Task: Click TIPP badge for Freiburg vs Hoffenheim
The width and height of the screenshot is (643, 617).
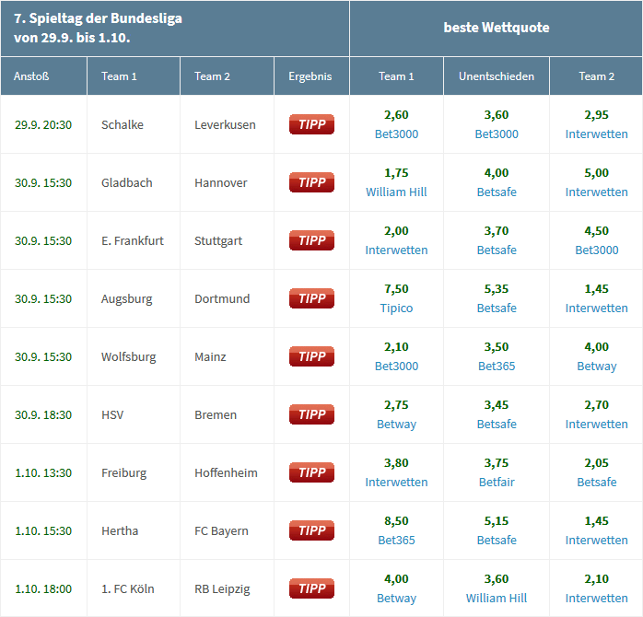Action: tap(311, 472)
